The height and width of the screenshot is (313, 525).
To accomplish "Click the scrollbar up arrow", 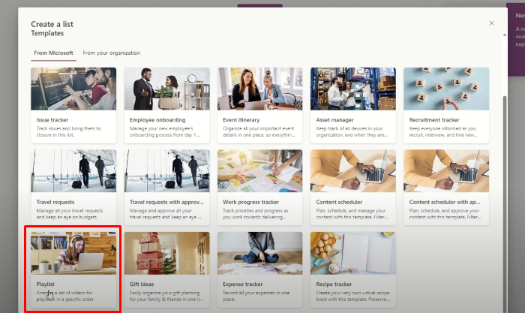I will (x=505, y=35).
